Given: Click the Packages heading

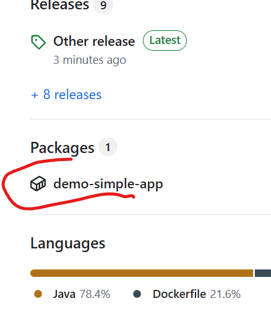Looking at the screenshot, I should [x=62, y=148].
